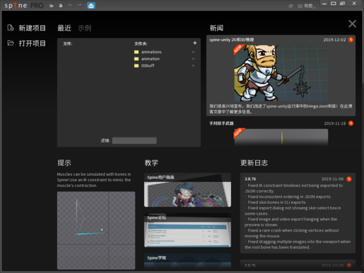The image size is (364, 273).
Task: Open Spine用户指南 tutorial card
Action: coord(188,190)
